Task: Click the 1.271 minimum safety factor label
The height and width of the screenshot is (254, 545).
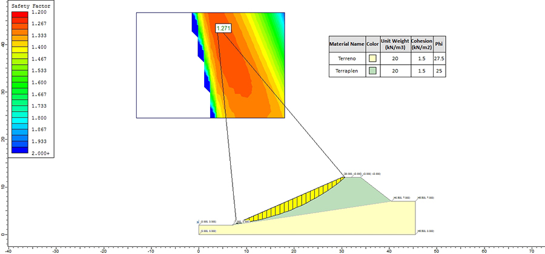Action: pyautogui.click(x=223, y=29)
